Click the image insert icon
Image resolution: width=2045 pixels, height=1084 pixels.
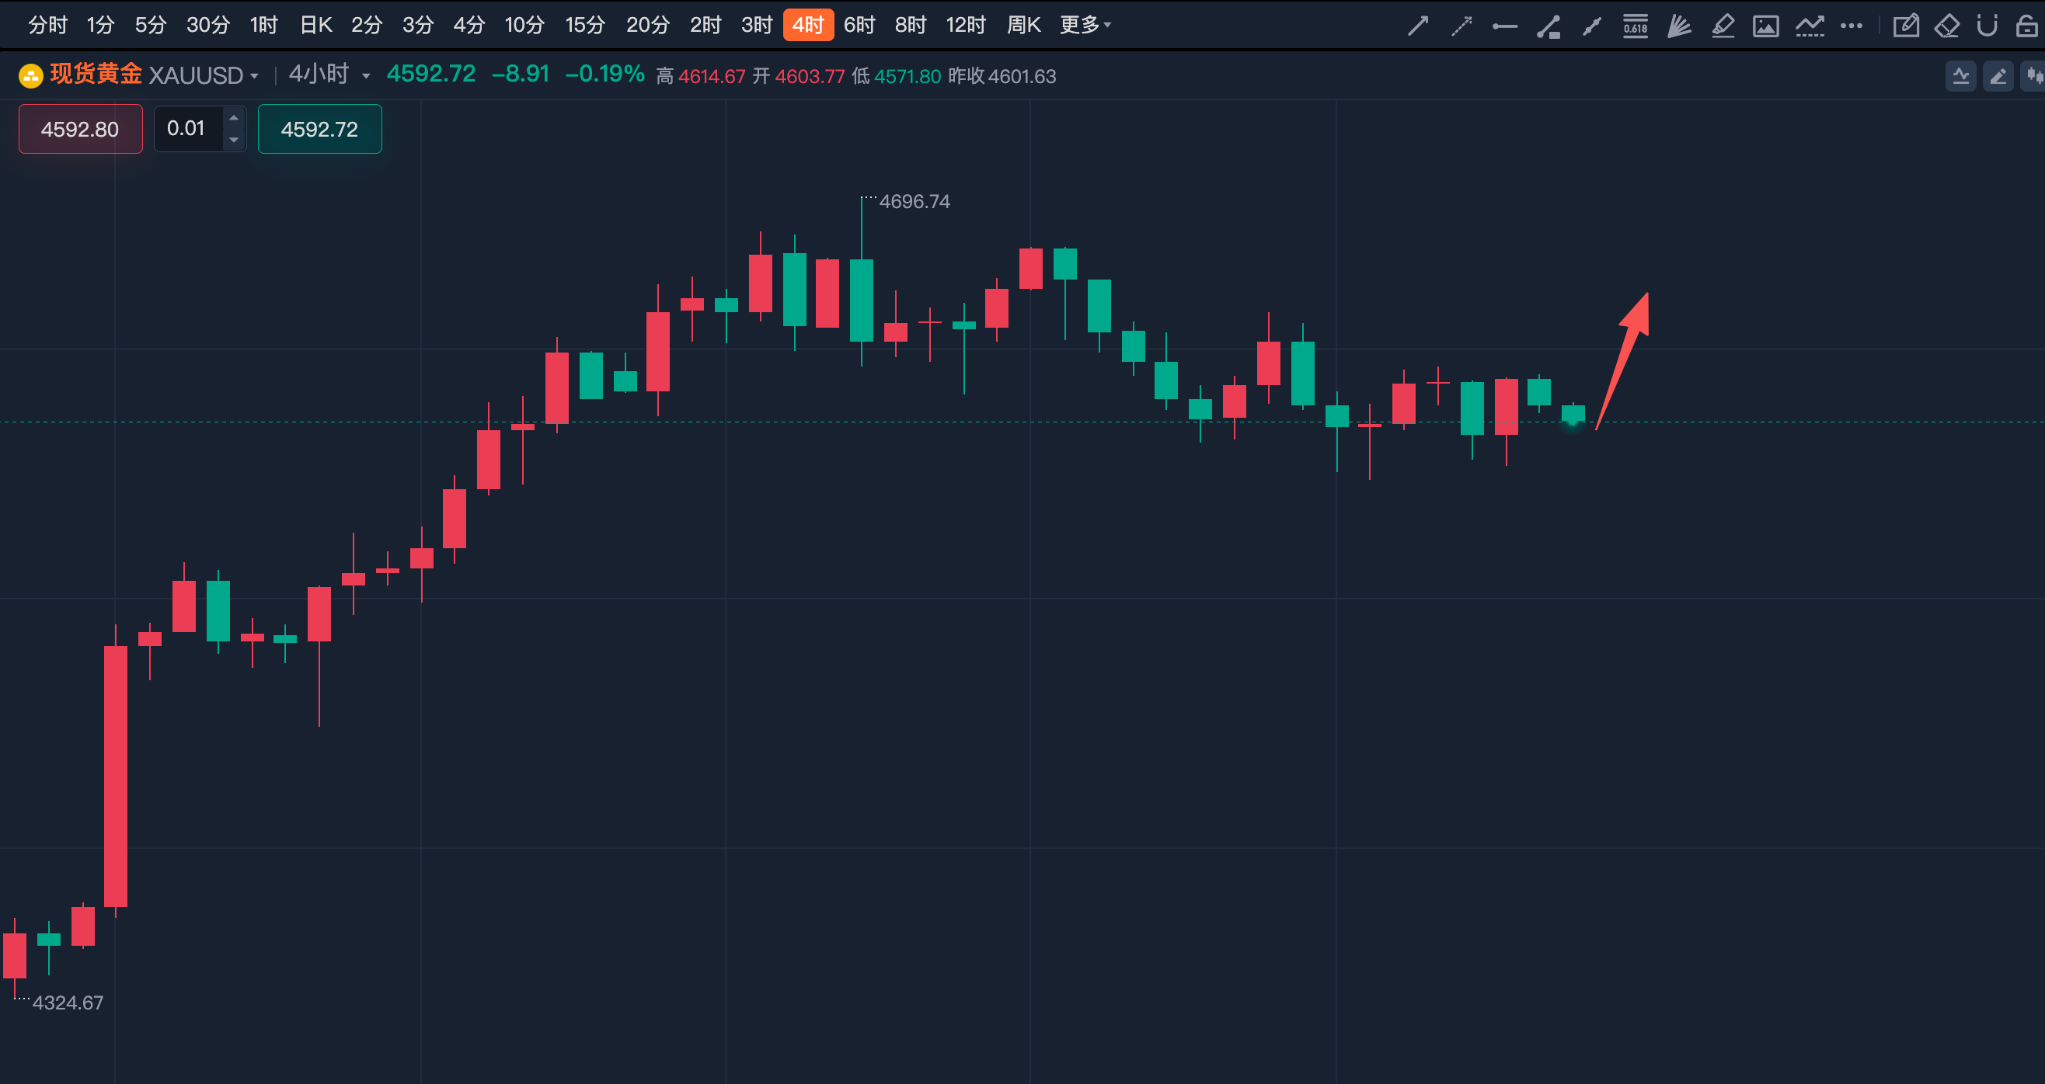point(1765,26)
